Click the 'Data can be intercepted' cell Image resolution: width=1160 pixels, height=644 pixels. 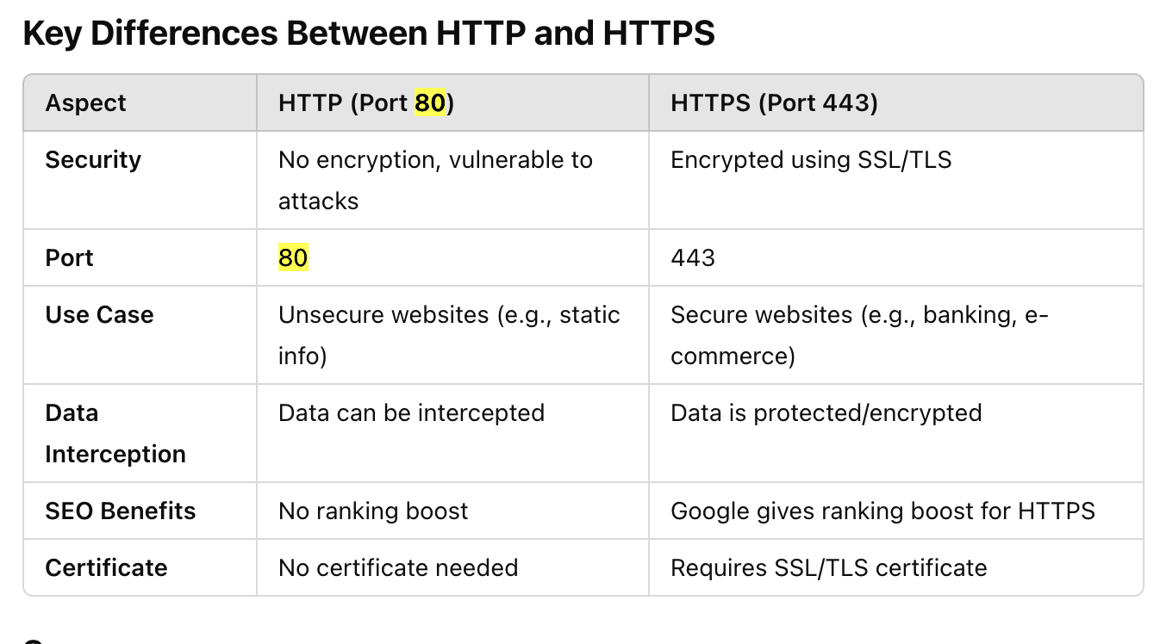pos(411,413)
